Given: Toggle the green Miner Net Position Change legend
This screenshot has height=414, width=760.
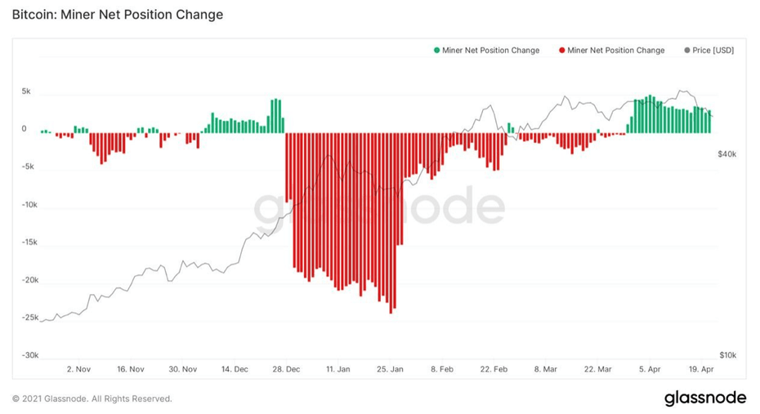Looking at the screenshot, I should pyautogui.click(x=486, y=51).
